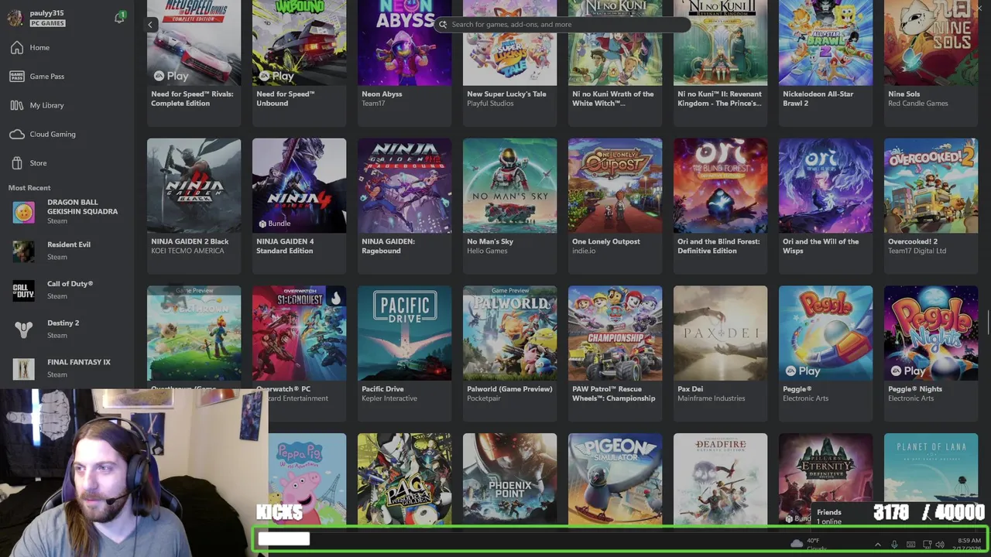Viewport: 991px width, 557px height.
Task: Click the Need for Speed Rivals title
Action: click(191, 99)
